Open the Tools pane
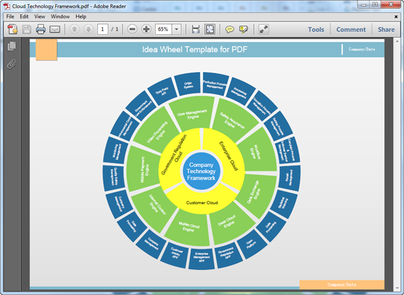This screenshot has height=295, width=404. tap(316, 30)
